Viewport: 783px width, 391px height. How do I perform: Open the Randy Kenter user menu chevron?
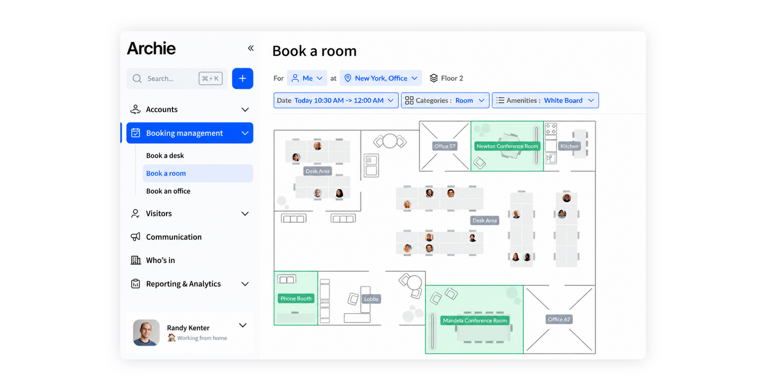[243, 325]
